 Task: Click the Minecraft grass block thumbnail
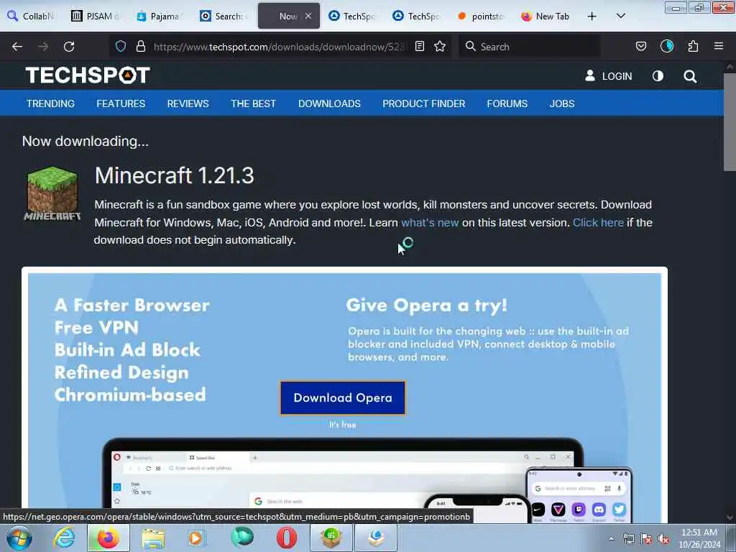click(x=52, y=193)
